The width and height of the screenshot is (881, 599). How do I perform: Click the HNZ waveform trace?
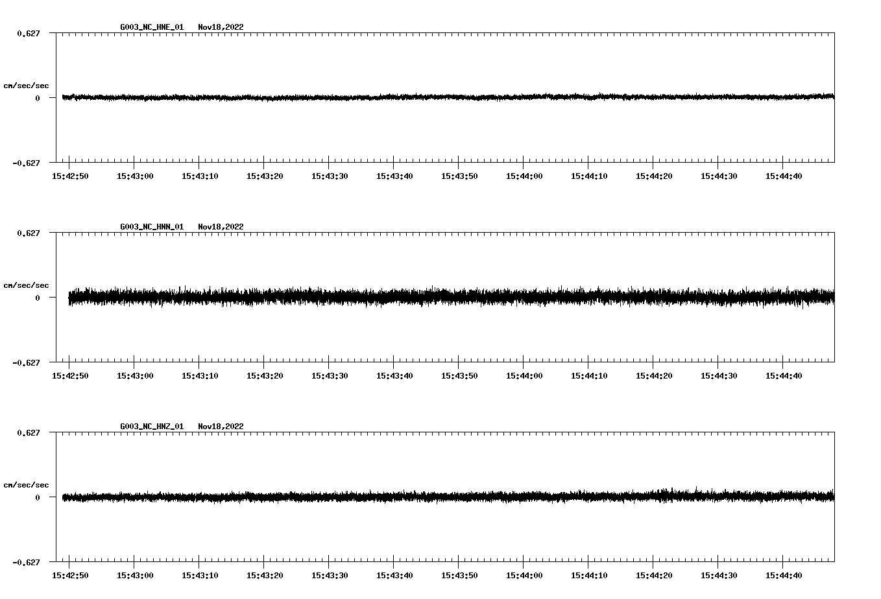(448, 497)
